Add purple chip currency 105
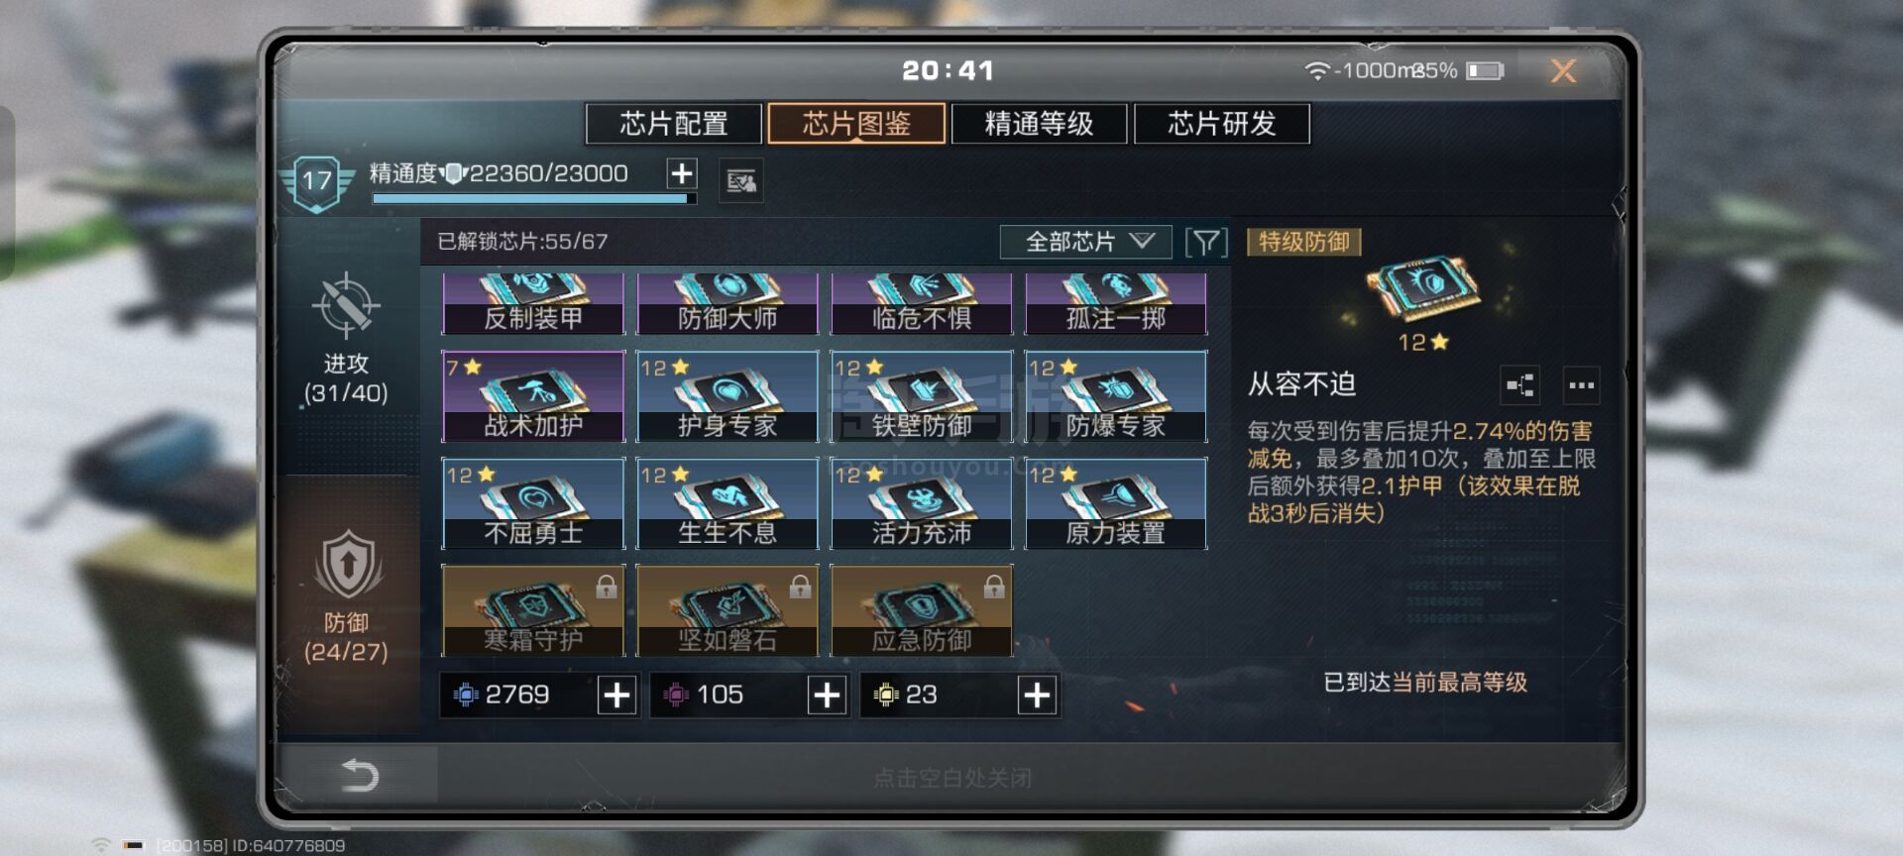Viewport: 1903px width, 856px height. tap(827, 695)
